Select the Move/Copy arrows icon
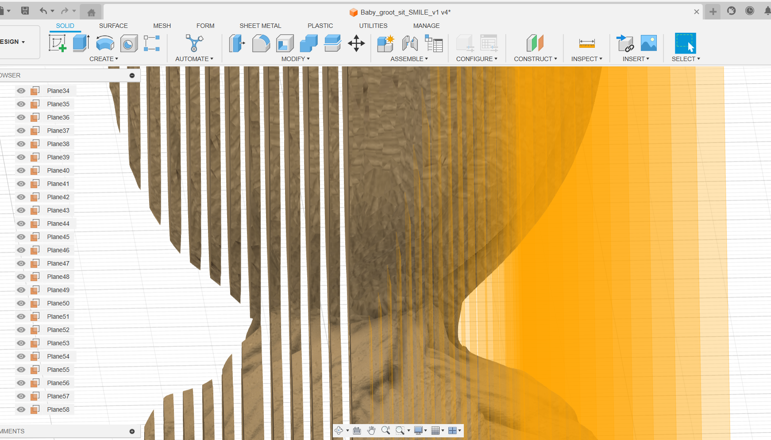Screen dimensions: 771x440 tap(356, 43)
